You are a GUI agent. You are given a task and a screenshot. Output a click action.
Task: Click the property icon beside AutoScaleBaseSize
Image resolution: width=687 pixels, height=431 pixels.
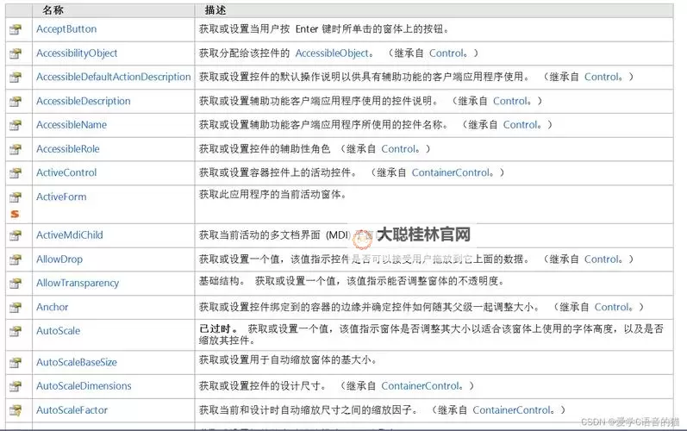[x=16, y=362]
